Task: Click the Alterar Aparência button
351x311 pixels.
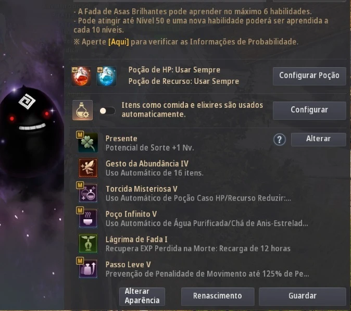Action: click(x=142, y=296)
